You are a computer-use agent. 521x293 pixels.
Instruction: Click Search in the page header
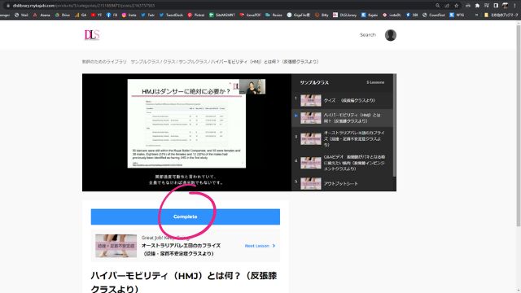tap(367, 35)
